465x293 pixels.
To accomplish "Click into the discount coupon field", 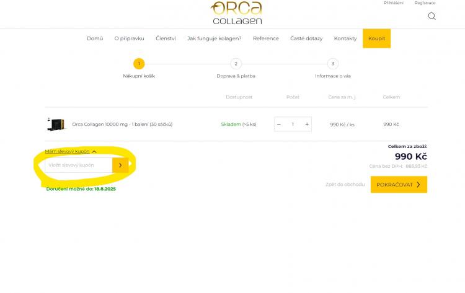I will [79, 165].
